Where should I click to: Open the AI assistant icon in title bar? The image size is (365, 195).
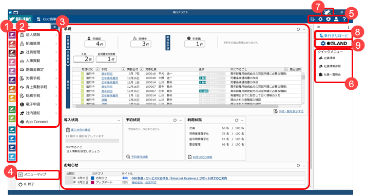coord(328,12)
